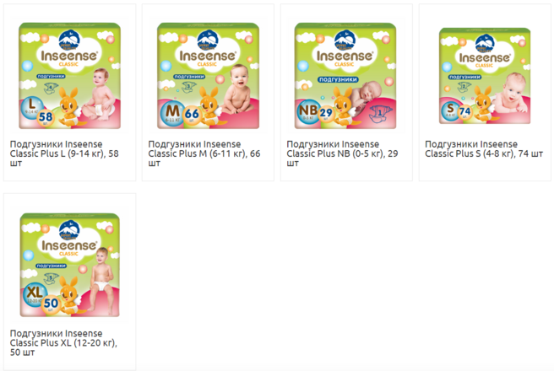The height and width of the screenshot is (371, 554).
Task: Open the Inseense Classic Plus NB product title link
Action: point(342,153)
